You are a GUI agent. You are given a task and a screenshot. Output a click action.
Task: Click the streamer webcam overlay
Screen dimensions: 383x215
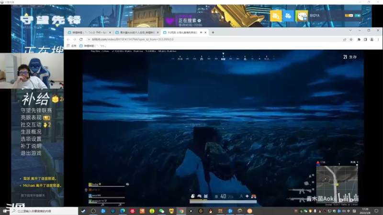32,71
